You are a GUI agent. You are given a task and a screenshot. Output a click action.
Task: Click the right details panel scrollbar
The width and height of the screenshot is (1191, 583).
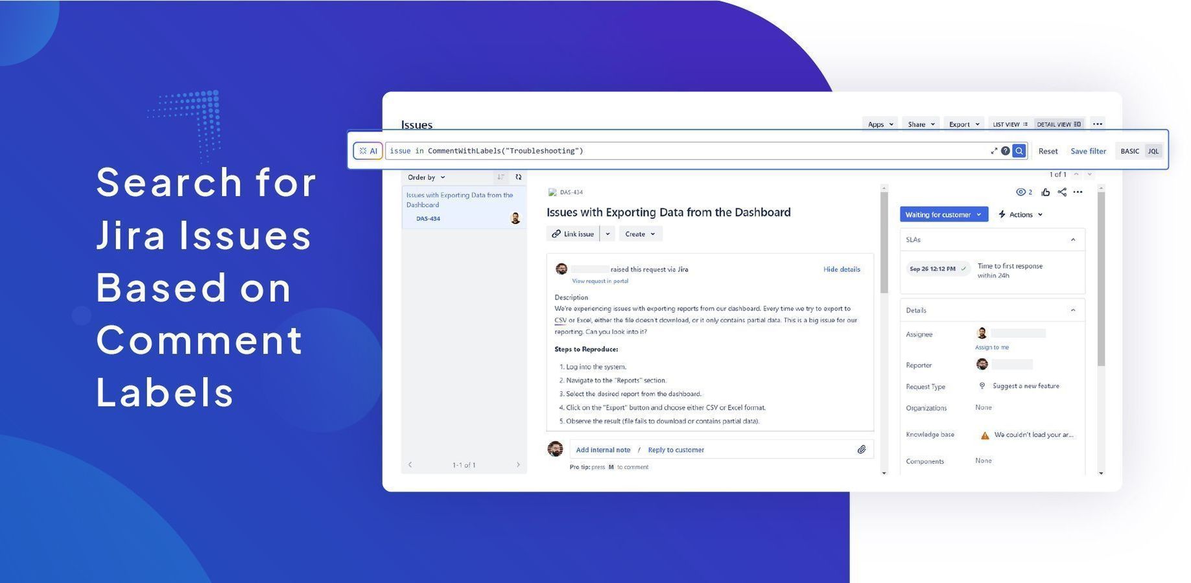[1101, 279]
